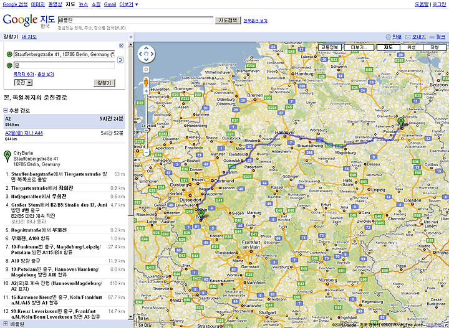Click the 옵션 보기 link
Screen dimensions: 449x328
coord(46,74)
